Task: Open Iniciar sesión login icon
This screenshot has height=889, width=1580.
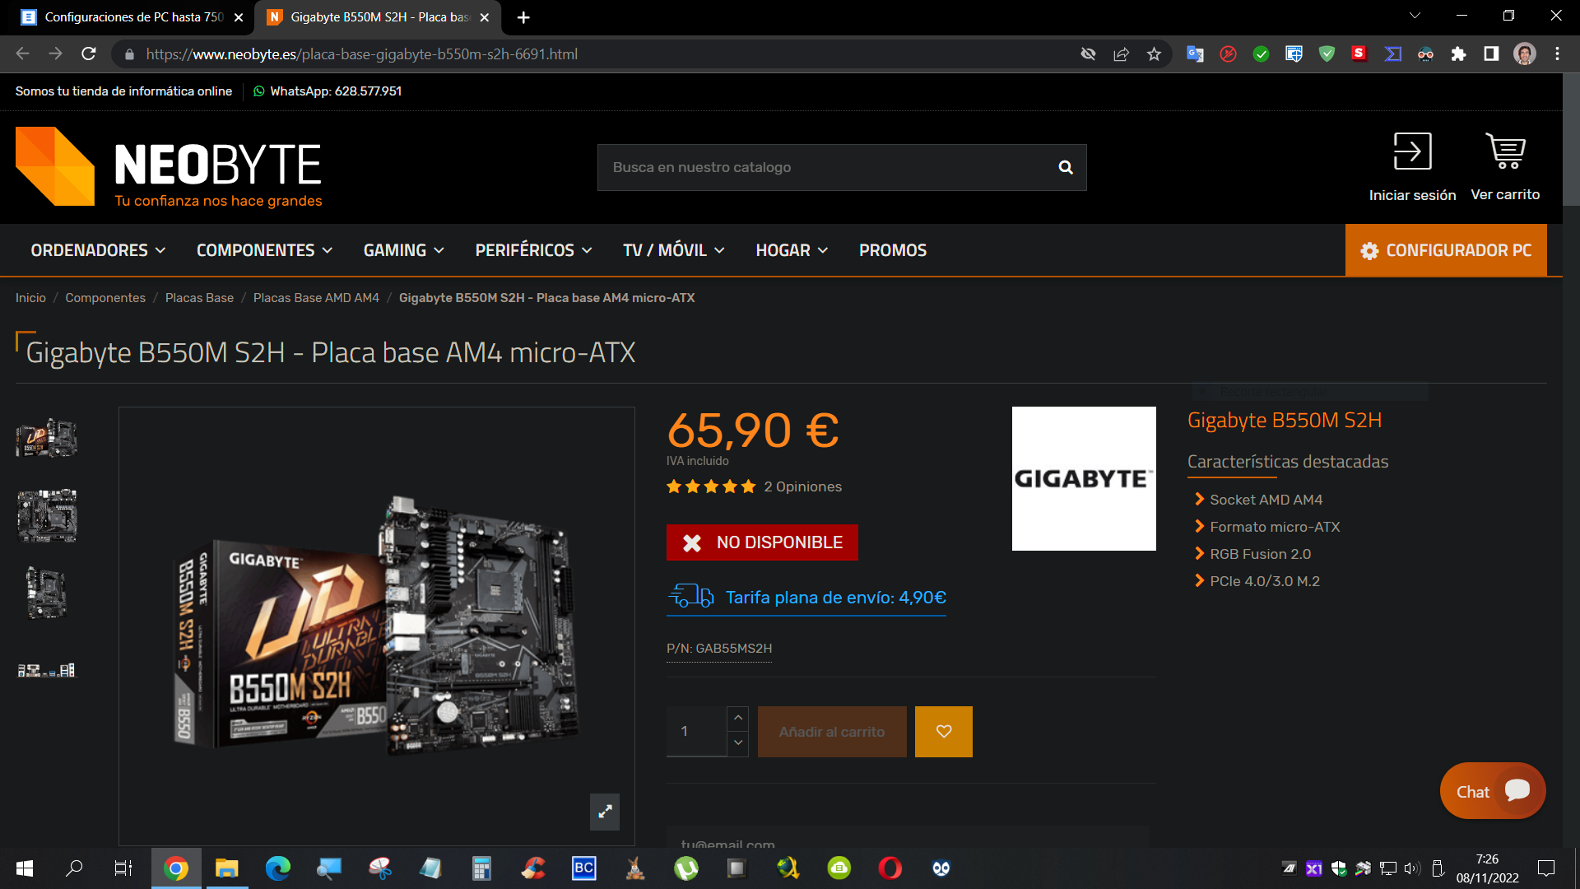Action: pyautogui.click(x=1412, y=152)
